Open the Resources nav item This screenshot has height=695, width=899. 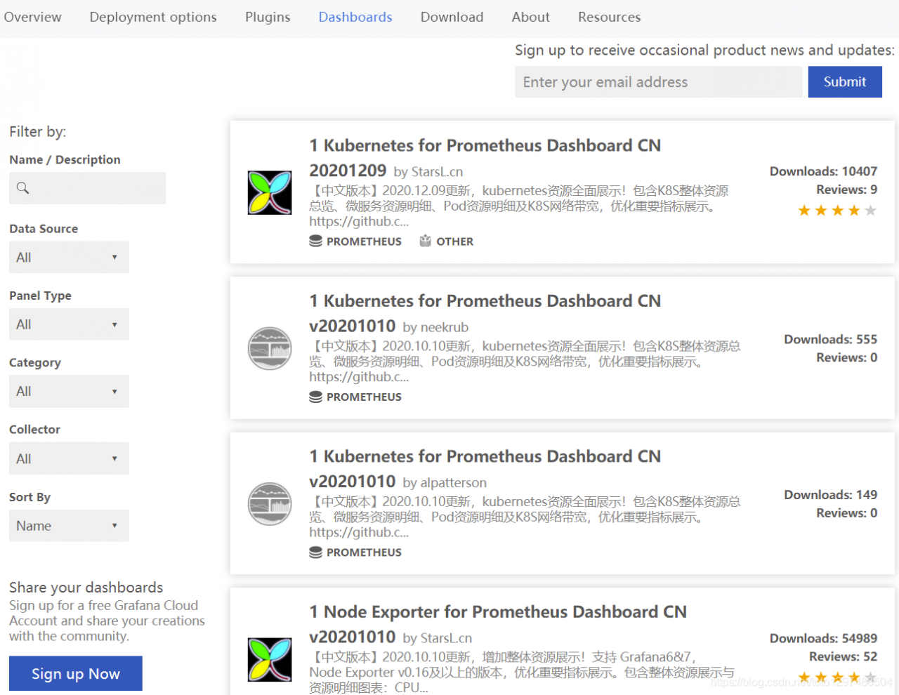610,17
